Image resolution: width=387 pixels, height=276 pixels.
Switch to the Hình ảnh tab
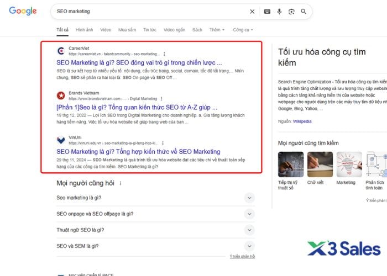(x=85, y=30)
